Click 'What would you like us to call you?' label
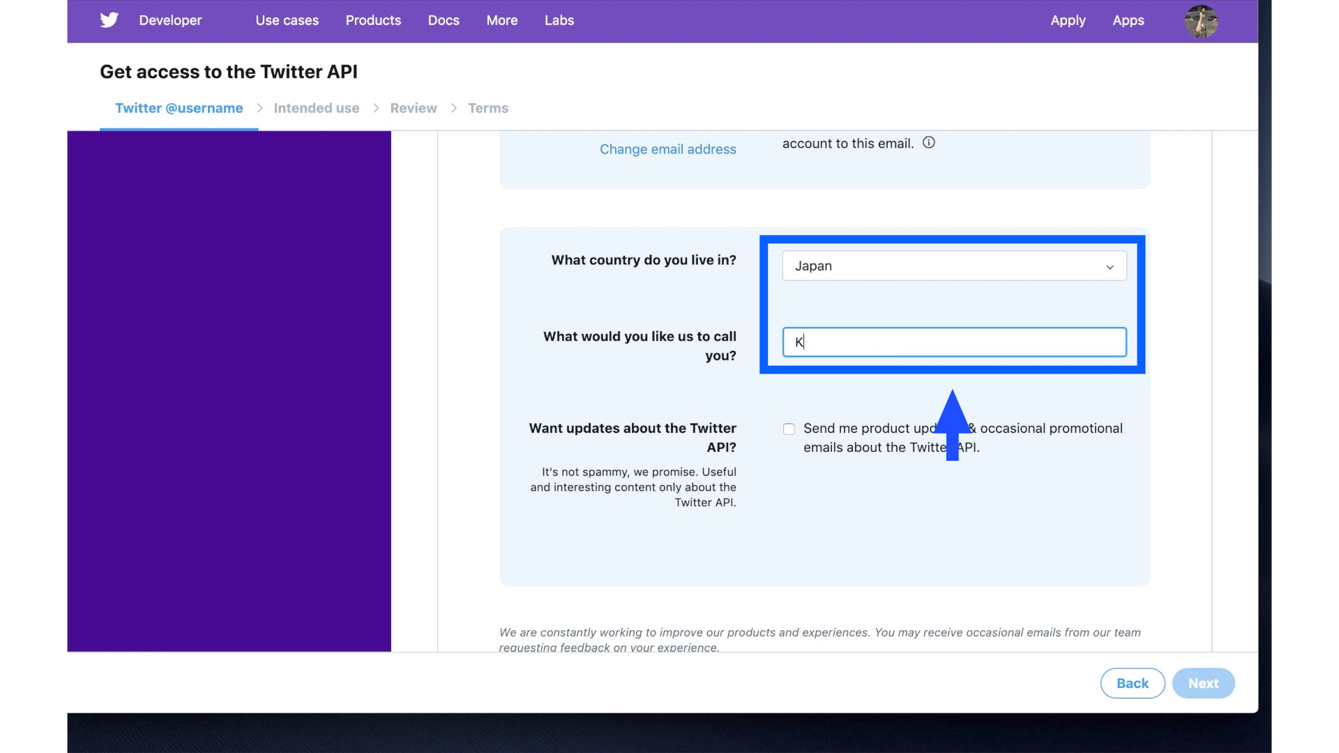Viewport: 1339px width, 753px height. pos(640,346)
